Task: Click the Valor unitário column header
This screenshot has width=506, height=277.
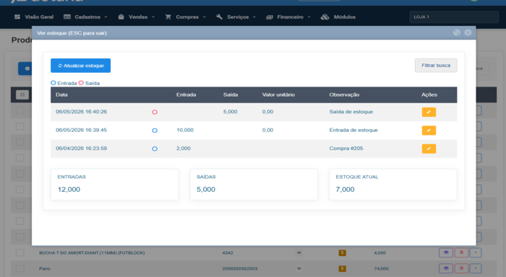Action: [278, 94]
